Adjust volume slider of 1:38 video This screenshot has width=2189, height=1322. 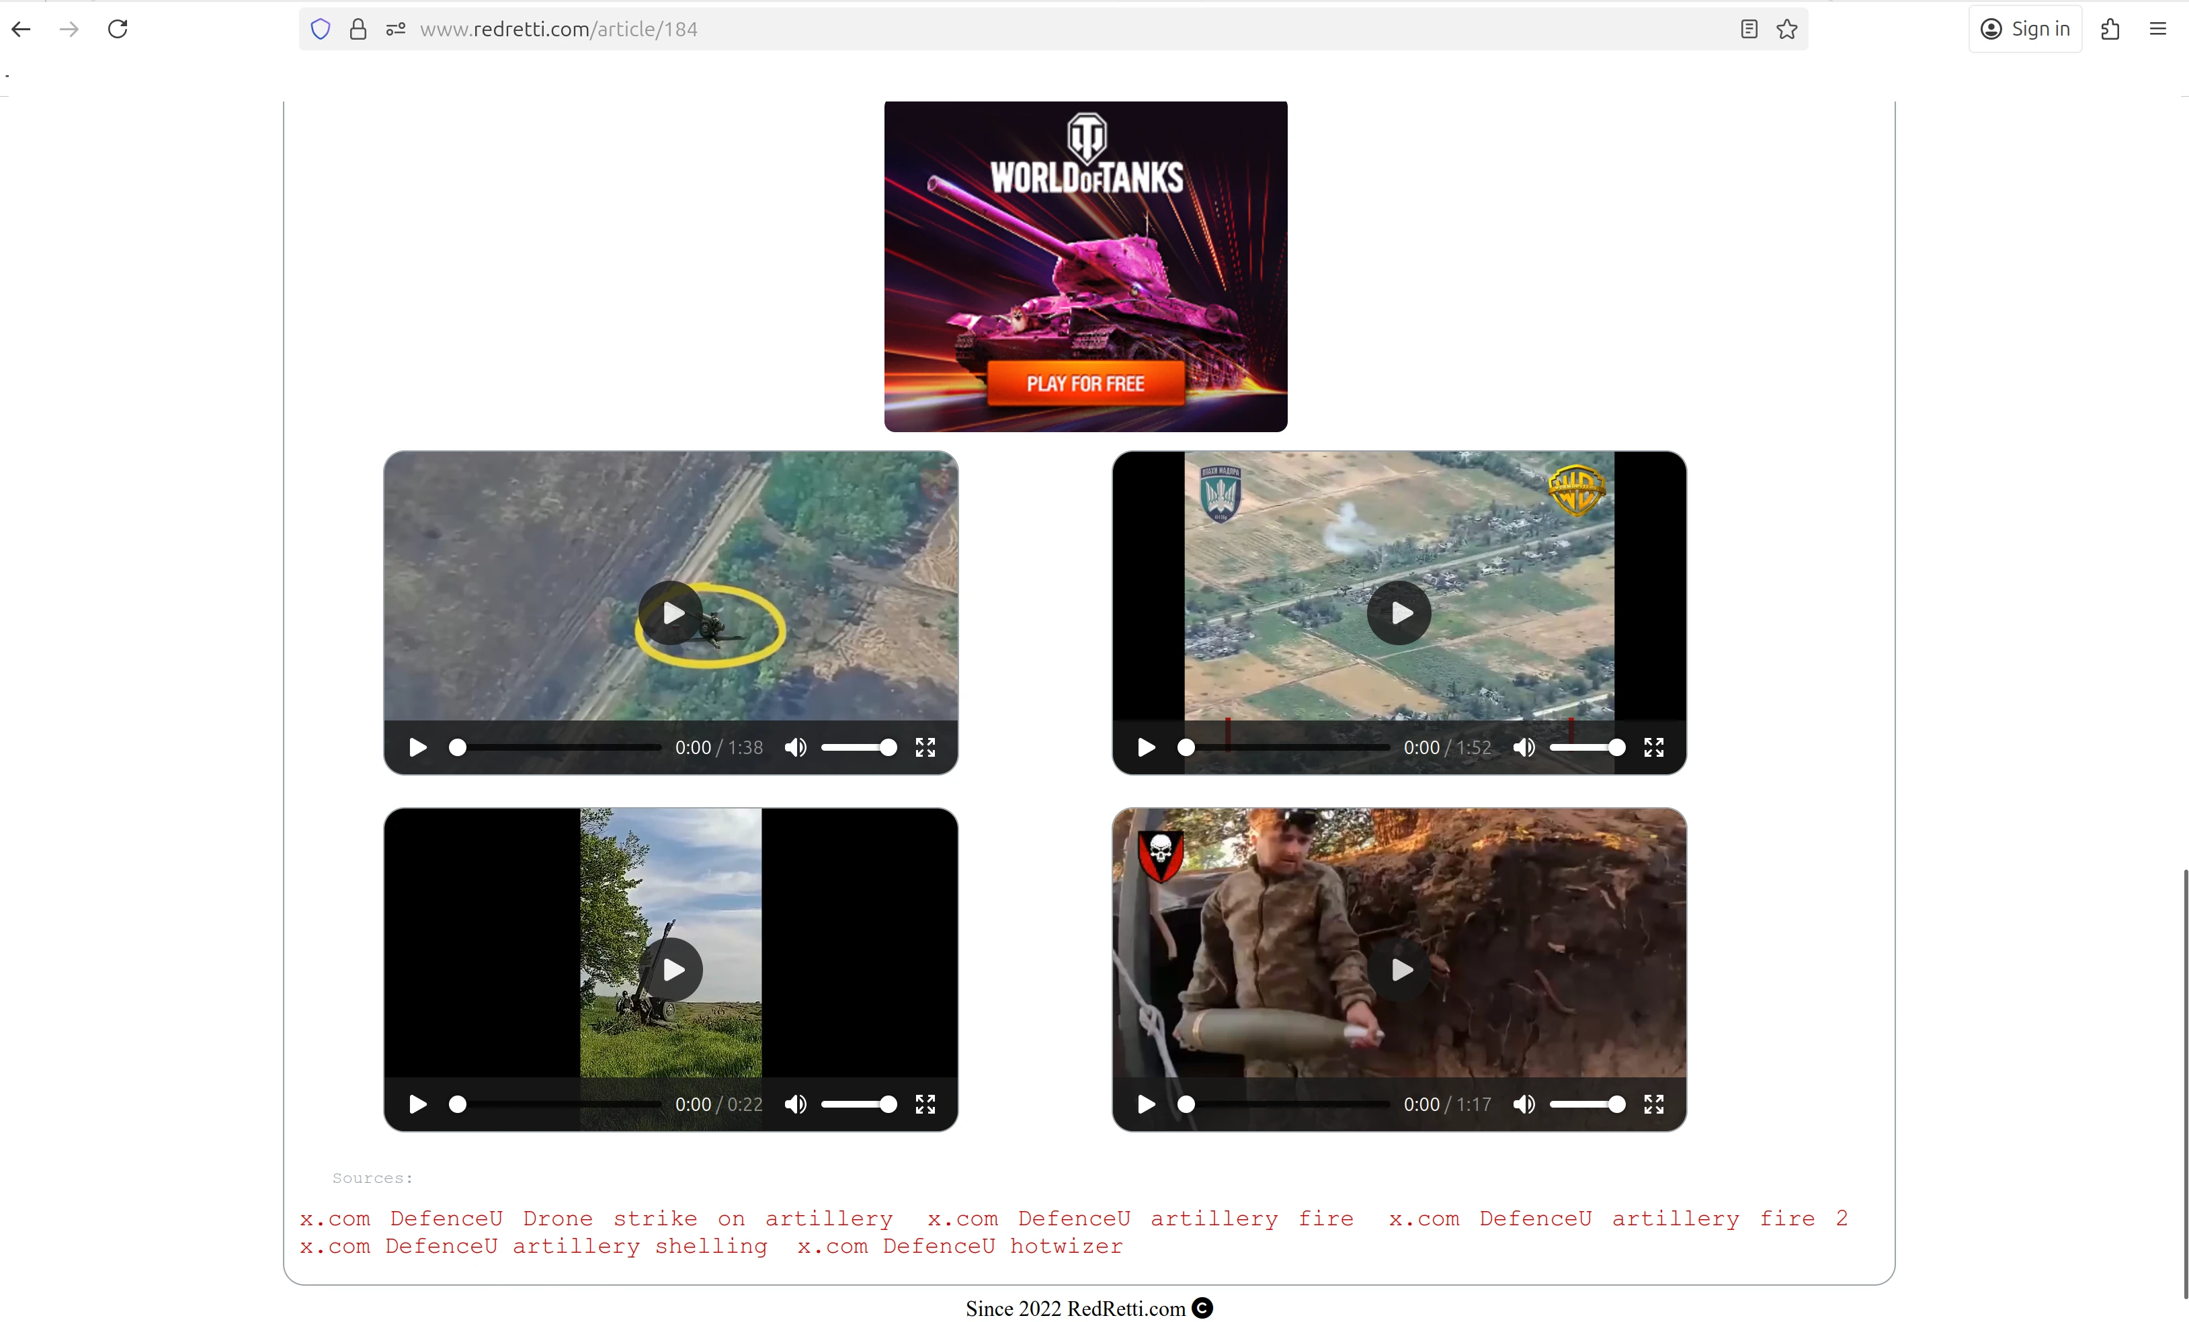(x=858, y=747)
